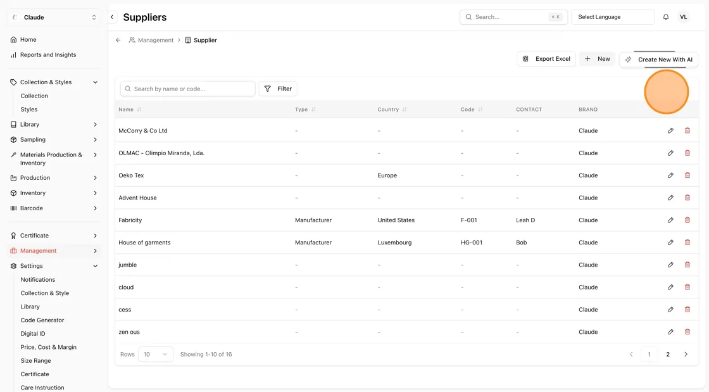Image resolution: width=709 pixels, height=392 pixels.
Task: Open the notifications bell
Action: [x=666, y=17]
